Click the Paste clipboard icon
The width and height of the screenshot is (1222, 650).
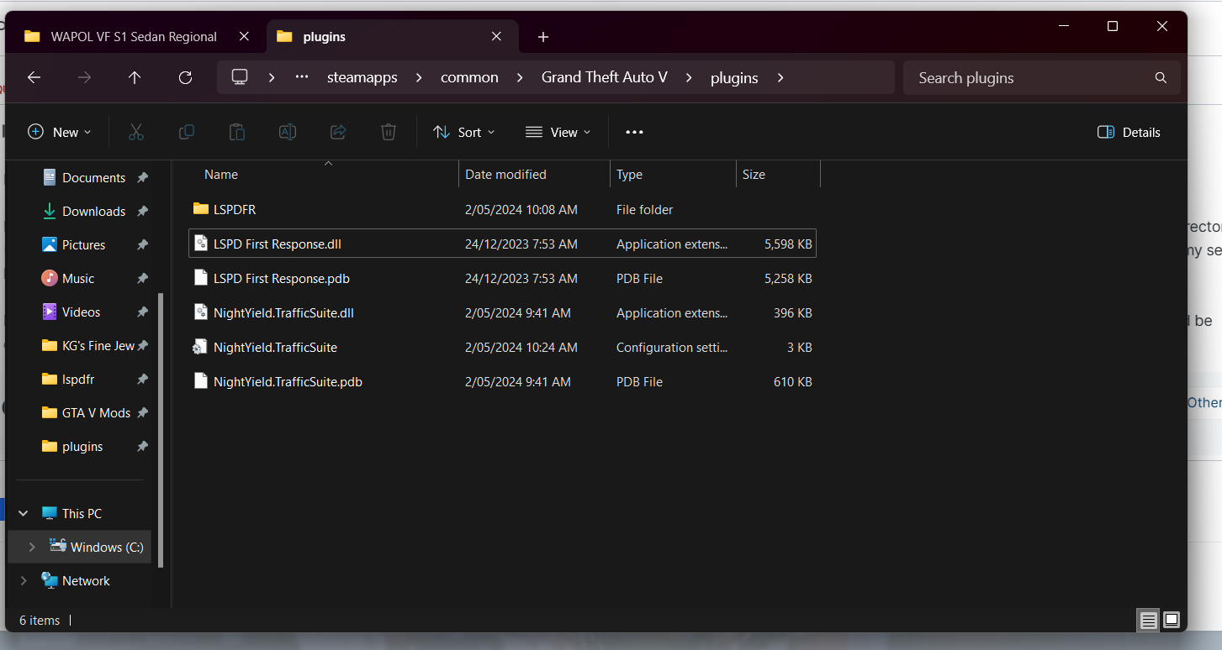tap(237, 132)
